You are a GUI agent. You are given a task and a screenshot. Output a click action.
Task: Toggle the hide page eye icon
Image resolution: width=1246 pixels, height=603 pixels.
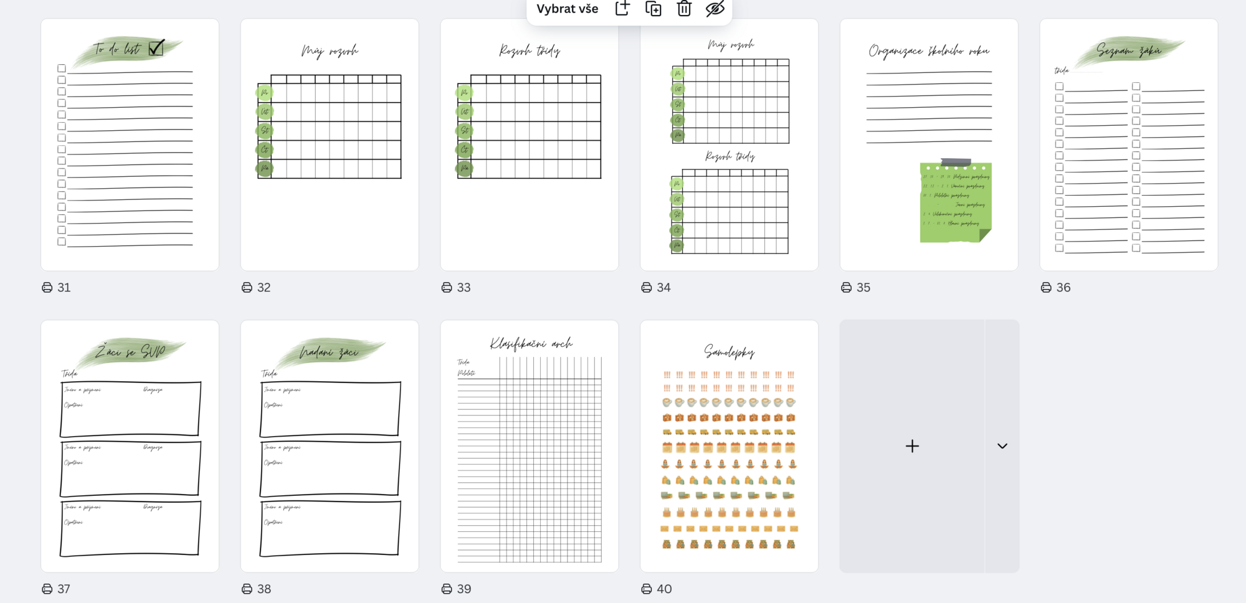[715, 8]
